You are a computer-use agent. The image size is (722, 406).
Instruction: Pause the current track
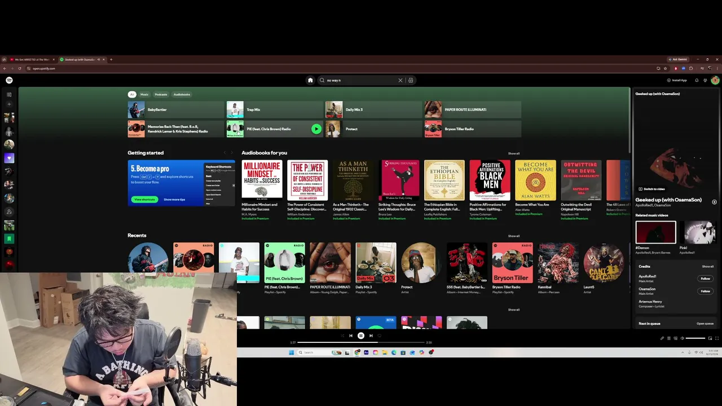(361, 336)
